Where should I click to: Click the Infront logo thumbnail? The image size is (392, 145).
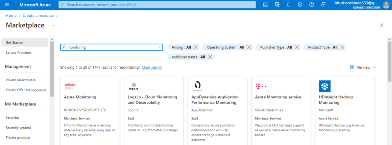point(70,86)
